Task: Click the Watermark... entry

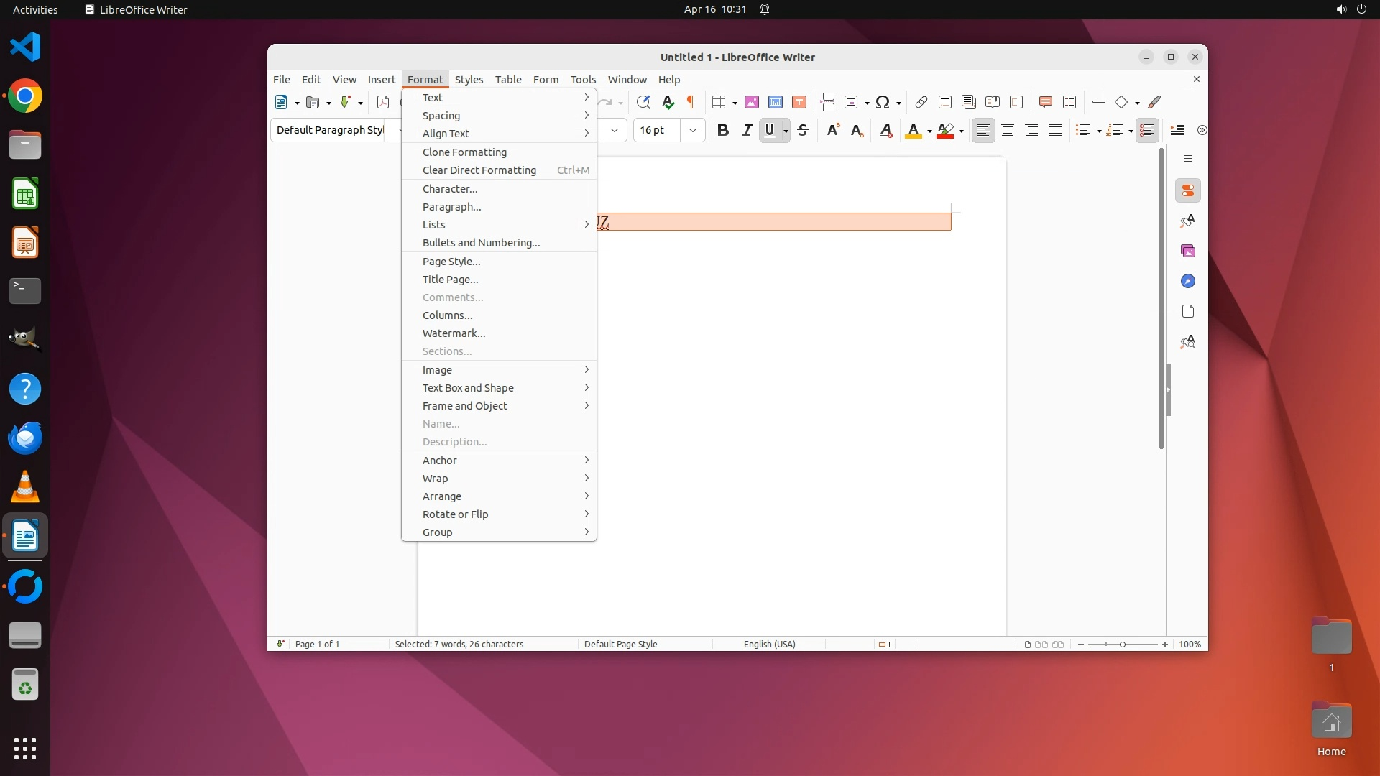Action: pos(454,333)
